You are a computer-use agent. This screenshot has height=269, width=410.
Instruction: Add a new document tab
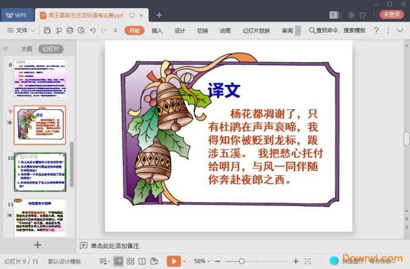159,15
